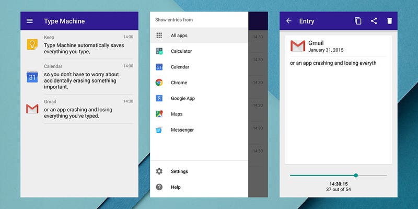This screenshot has height=209, width=418.
Task: Open the hamburger menu in Type Machine
Action: [30, 21]
